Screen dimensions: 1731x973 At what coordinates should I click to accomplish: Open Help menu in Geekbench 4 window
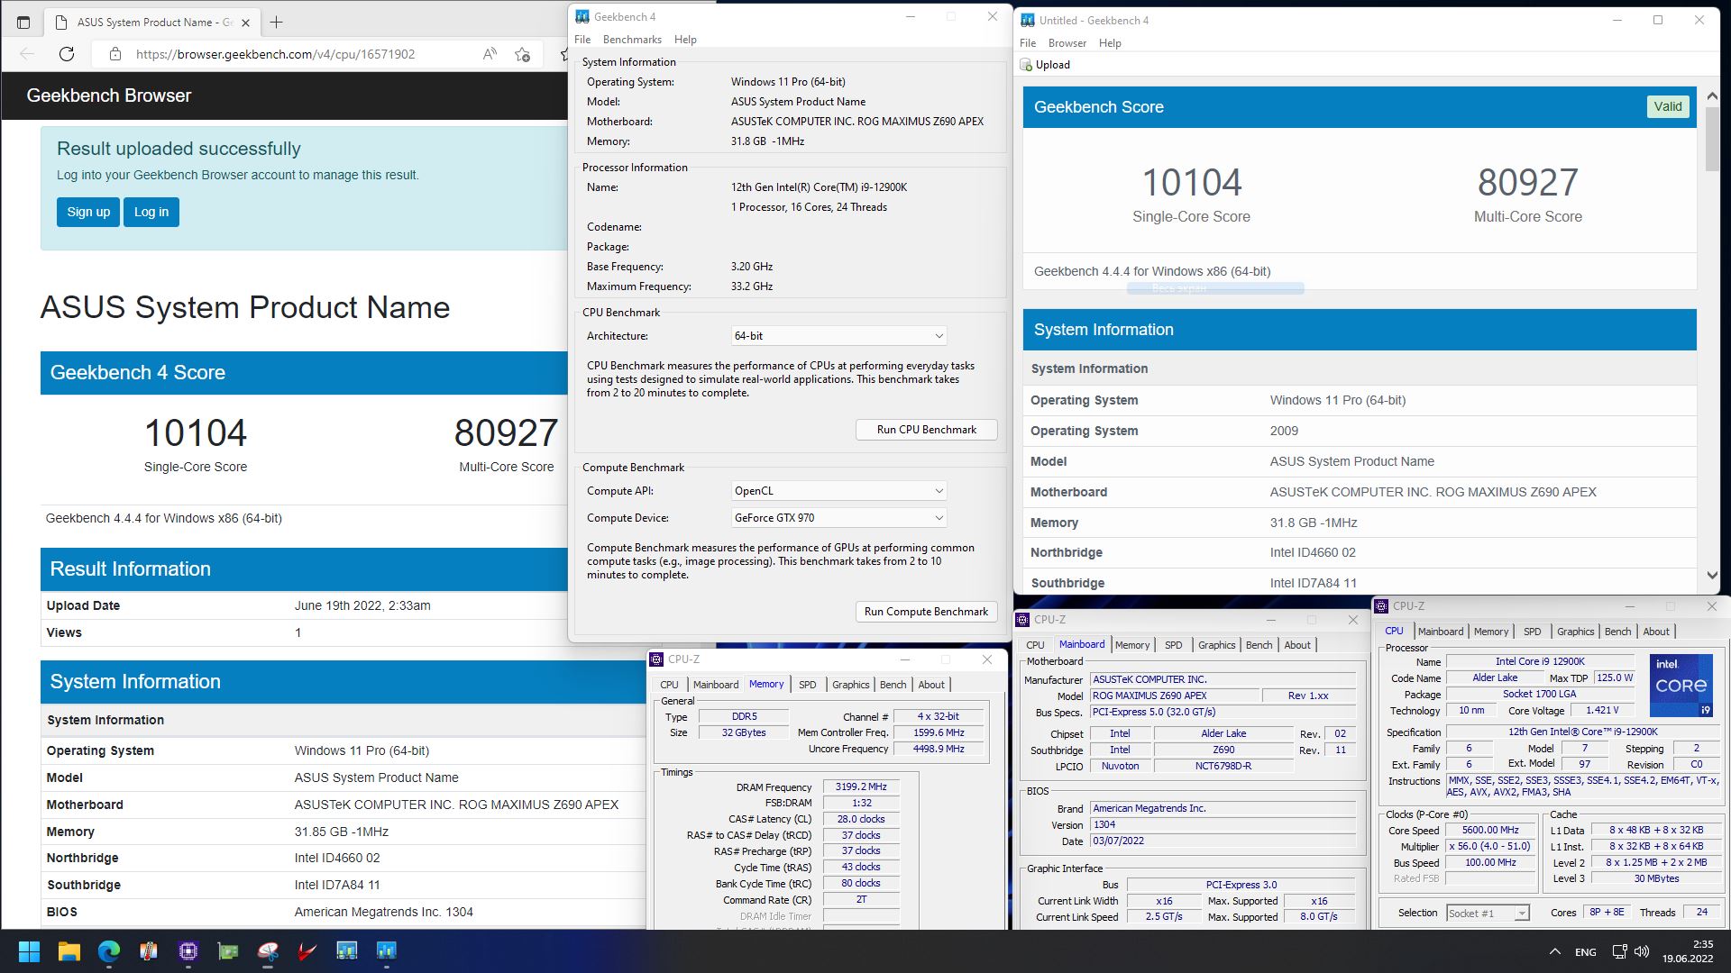685,40
